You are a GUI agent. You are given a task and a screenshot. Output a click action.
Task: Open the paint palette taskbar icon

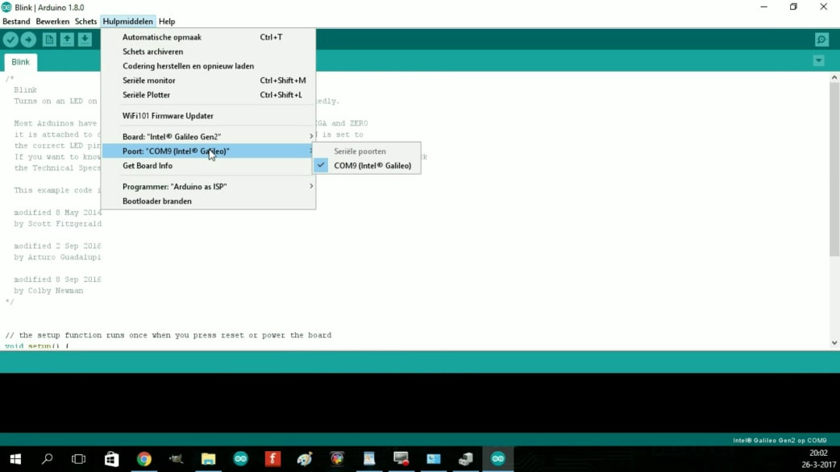click(305, 458)
